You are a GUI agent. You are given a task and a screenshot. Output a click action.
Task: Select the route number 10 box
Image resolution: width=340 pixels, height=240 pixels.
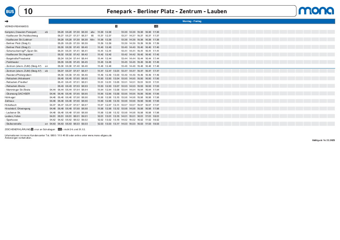click(x=29, y=11)
